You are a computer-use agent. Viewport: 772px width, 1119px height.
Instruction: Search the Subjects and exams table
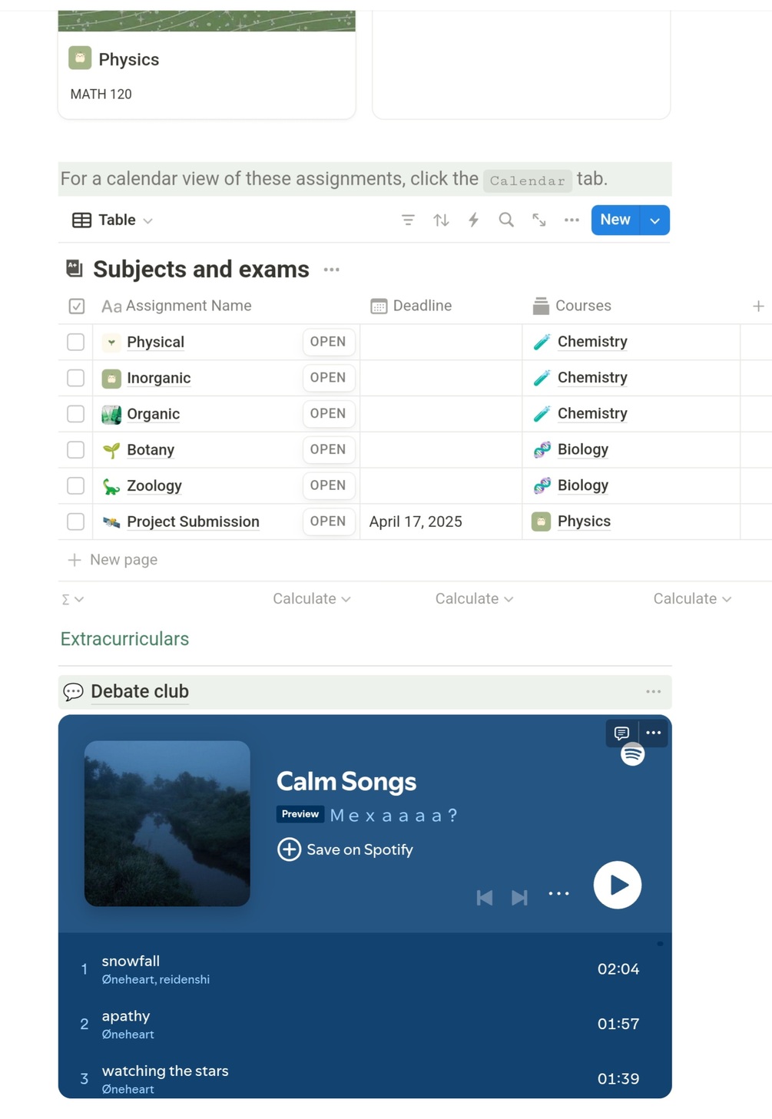click(x=506, y=220)
